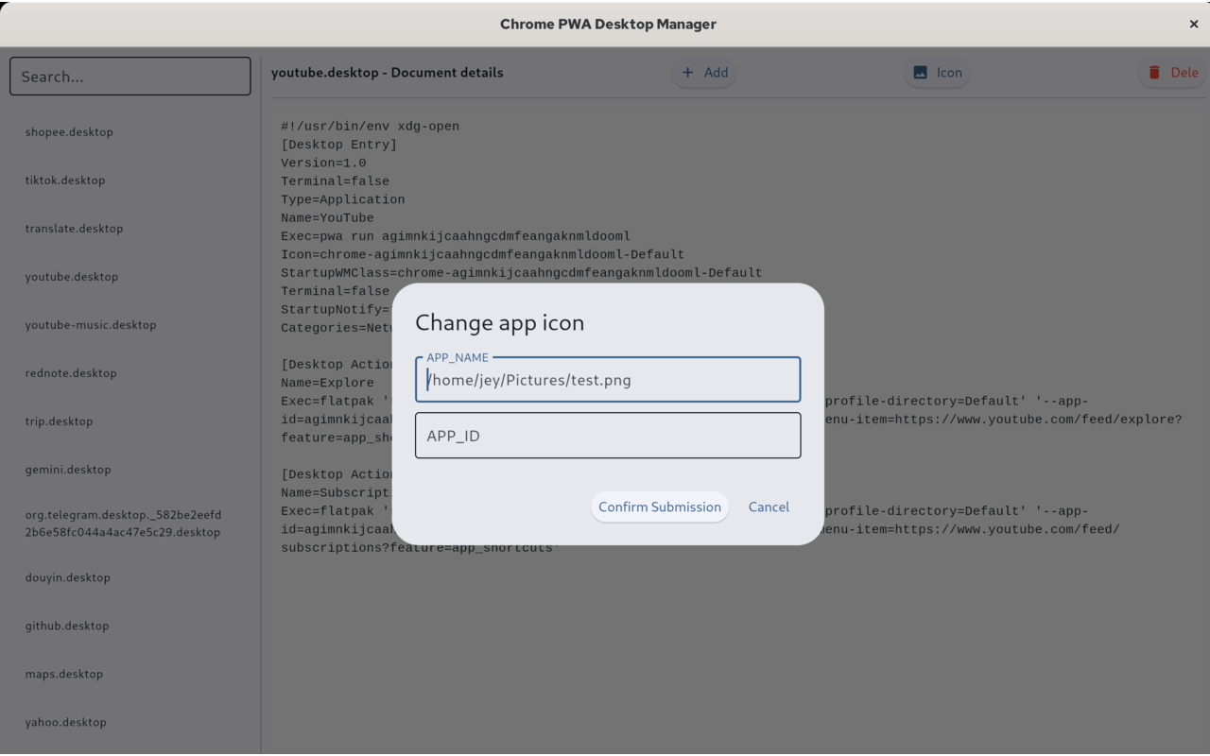Click the red trash icon for Delete
The height and width of the screenshot is (756, 1210).
[1154, 73]
